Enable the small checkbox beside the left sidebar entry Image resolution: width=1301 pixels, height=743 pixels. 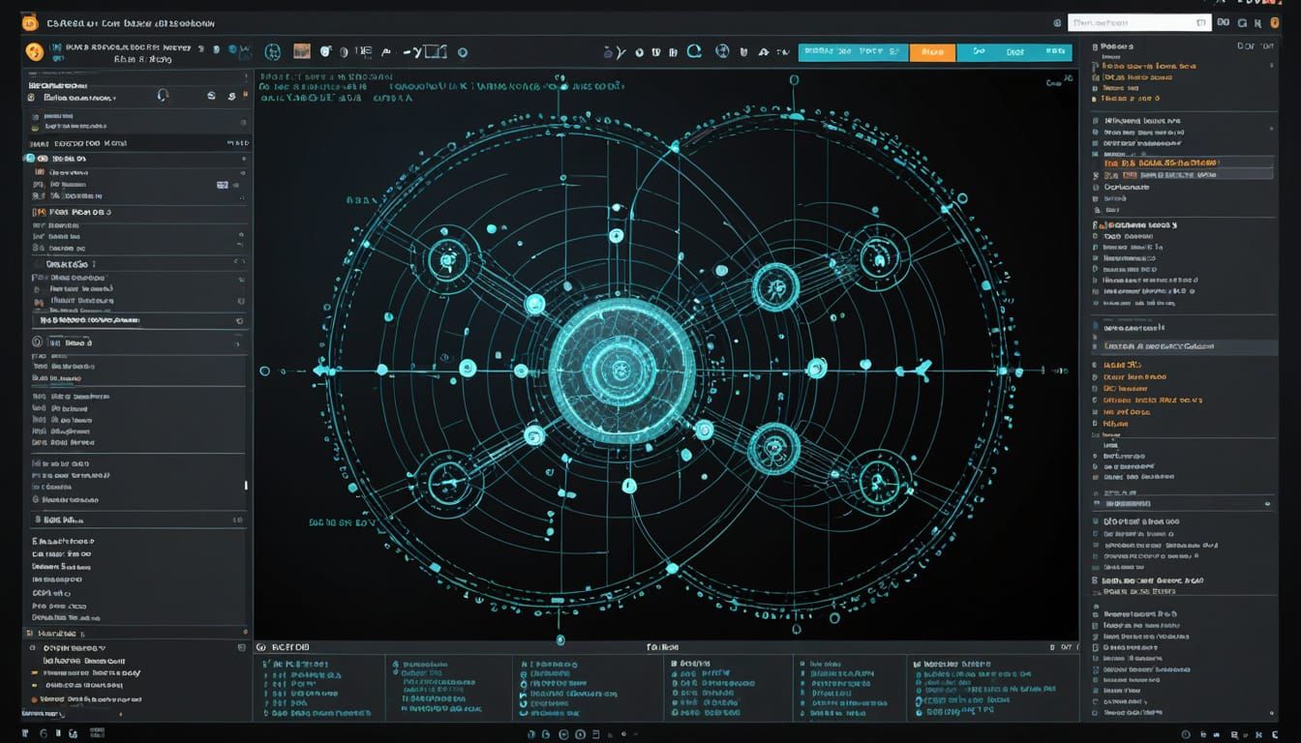[x=30, y=158]
